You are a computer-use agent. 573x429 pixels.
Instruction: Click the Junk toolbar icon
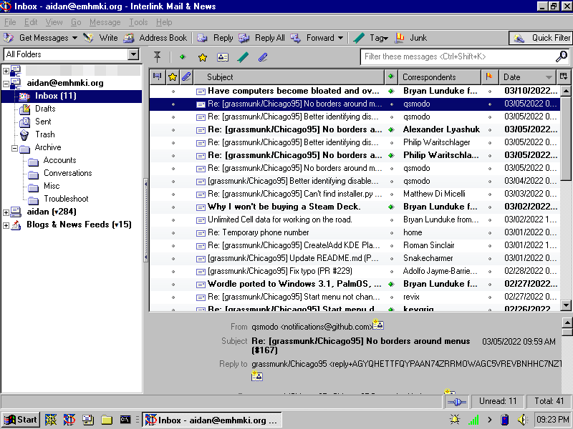[x=410, y=38]
